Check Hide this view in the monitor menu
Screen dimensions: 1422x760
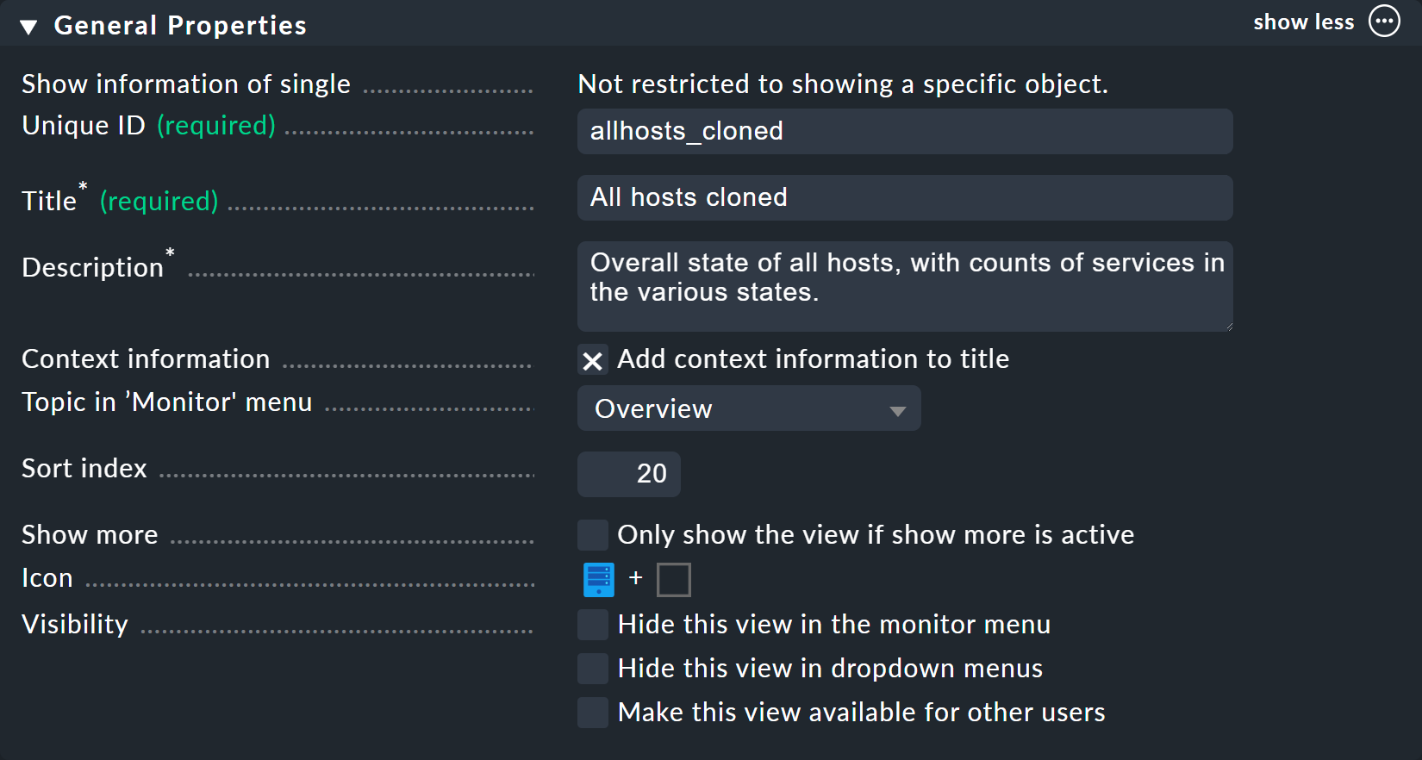pyautogui.click(x=593, y=625)
